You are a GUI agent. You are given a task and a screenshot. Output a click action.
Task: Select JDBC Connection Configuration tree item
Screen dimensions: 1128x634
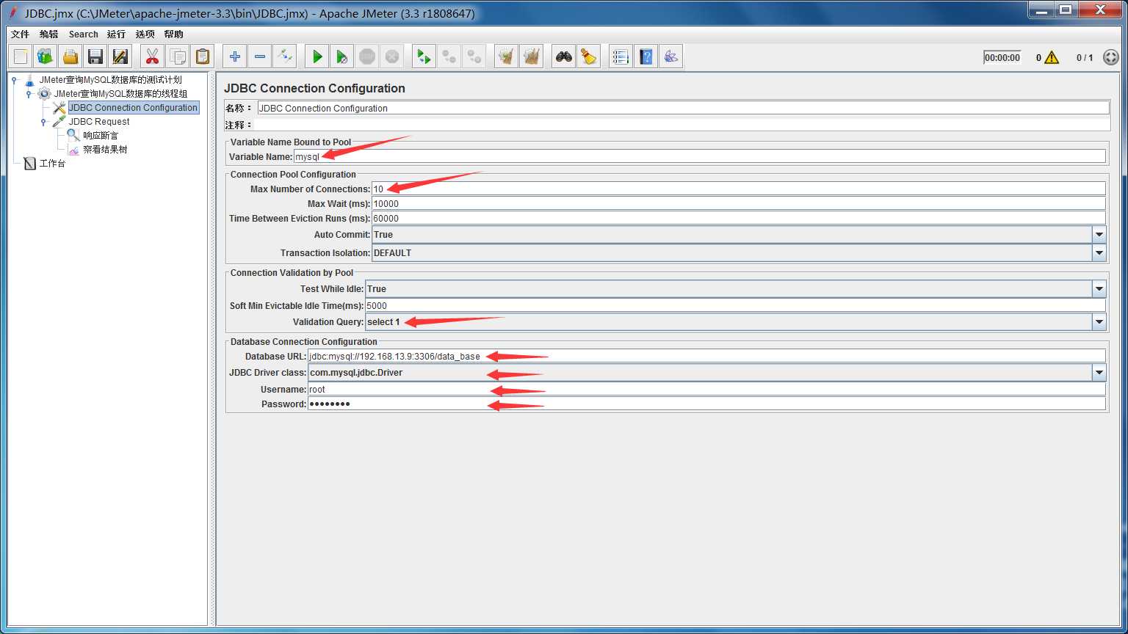pos(133,108)
